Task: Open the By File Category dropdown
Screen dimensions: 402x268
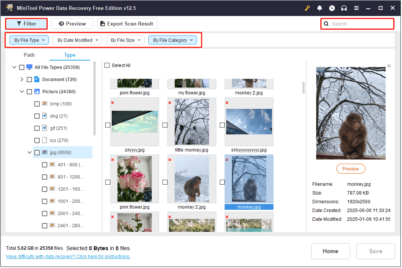Action: pos(172,40)
